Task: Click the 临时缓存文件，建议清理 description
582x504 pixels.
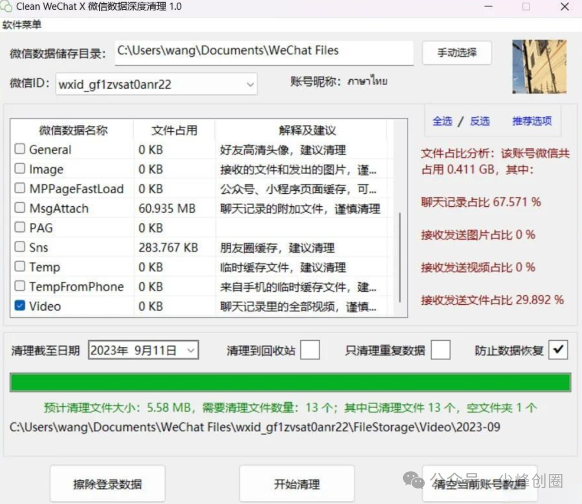Action: 283,268
